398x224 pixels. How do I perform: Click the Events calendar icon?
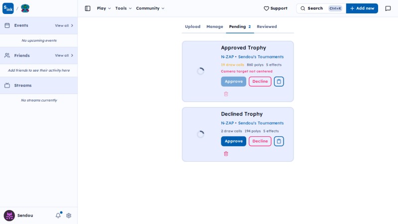(x=7, y=25)
